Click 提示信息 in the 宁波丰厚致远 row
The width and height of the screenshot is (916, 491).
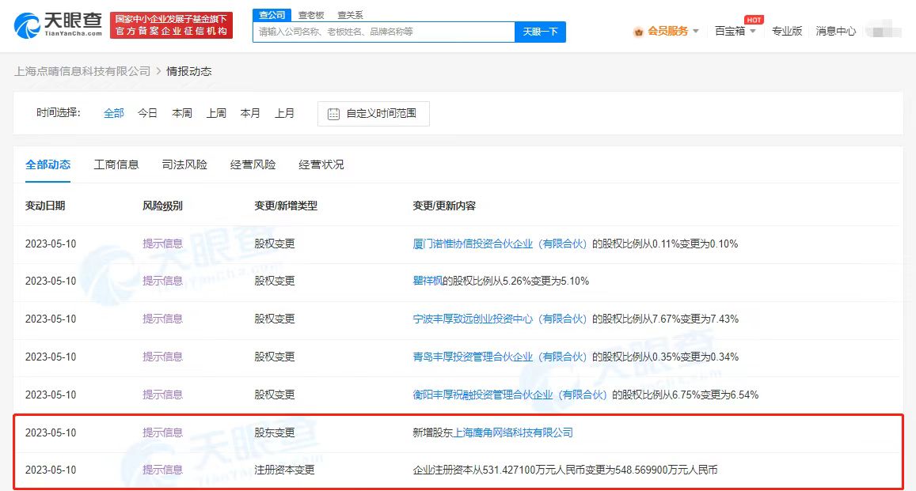click(162, 319)
